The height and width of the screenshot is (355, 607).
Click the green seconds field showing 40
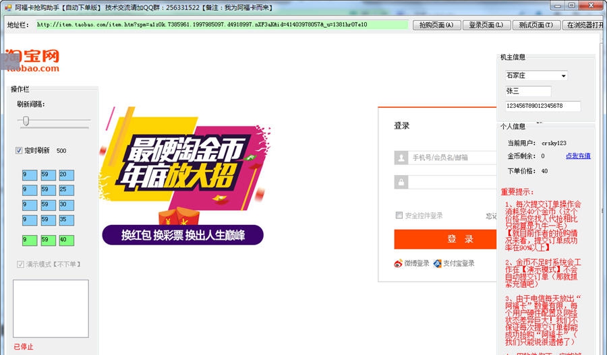(x=67, y=240)
